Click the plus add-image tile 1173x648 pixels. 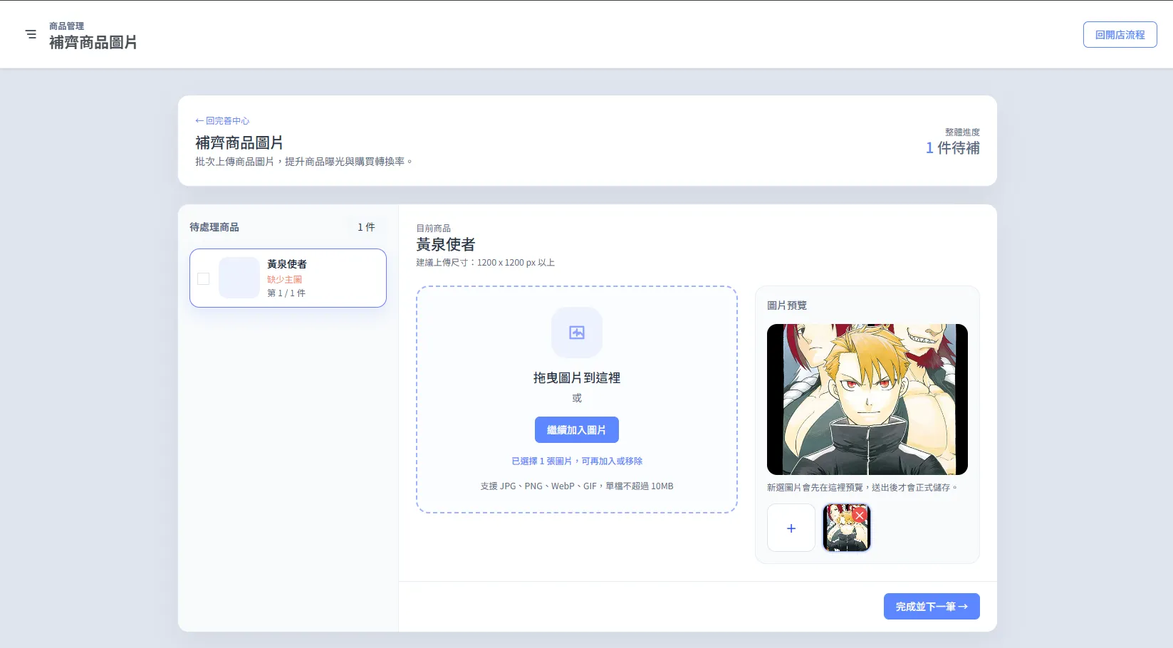click(x=791, y=528)
